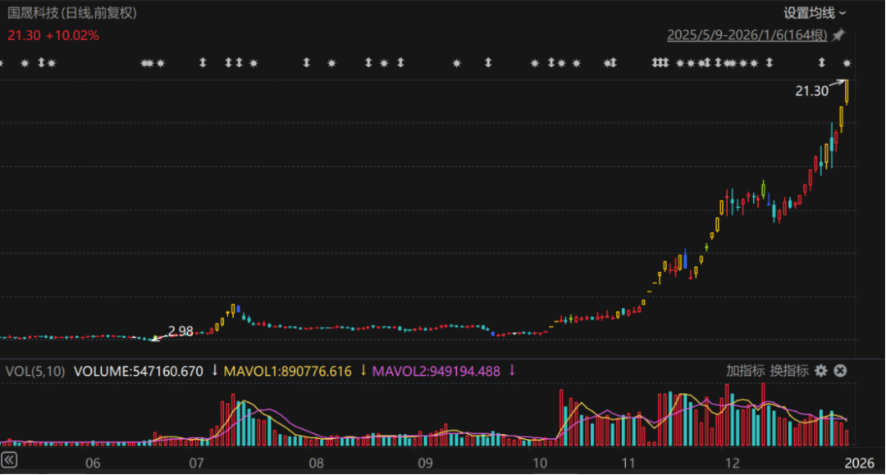886x475 pixels.
Task: Click the 加指标 add indicator button
Action: (x=745, y=371)
